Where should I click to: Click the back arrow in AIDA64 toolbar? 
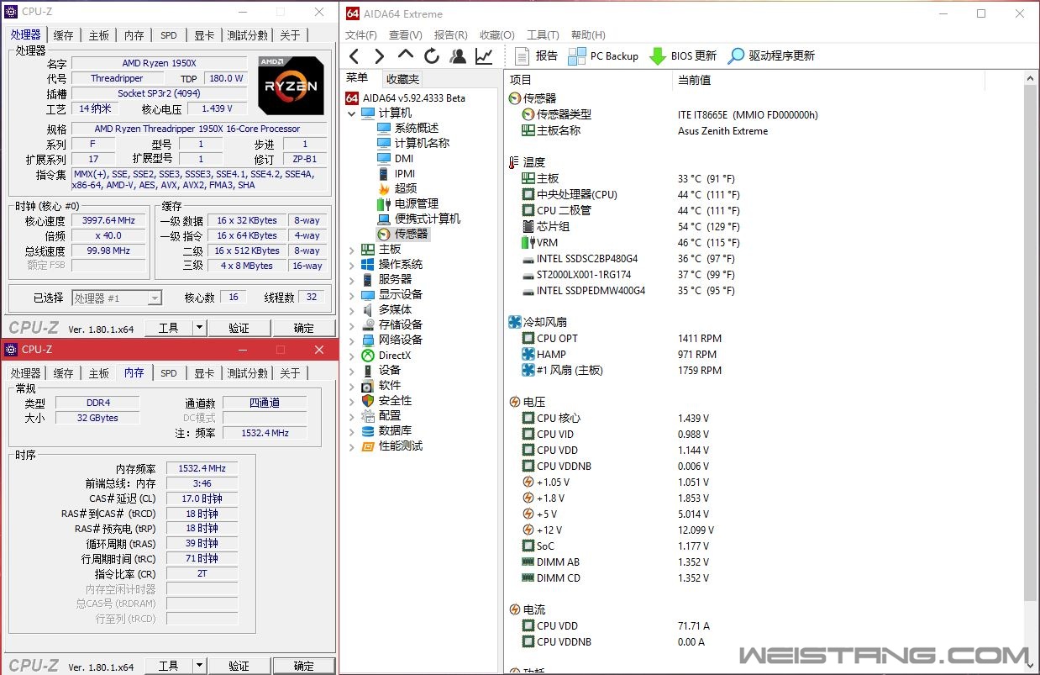pyautogui.click(x=354, y=56)
